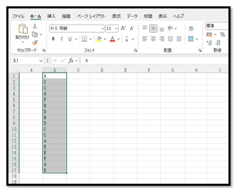Click the Merge and Center icon
Image resolution: width=240 pixels, height=188 pixels.
click(x=191, y=39)
